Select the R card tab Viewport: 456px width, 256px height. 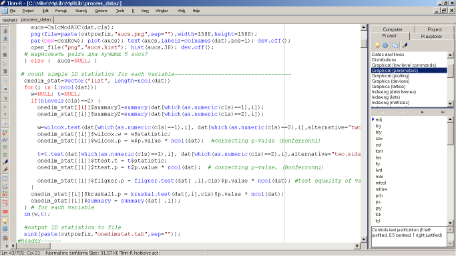(x=389, y=36)
